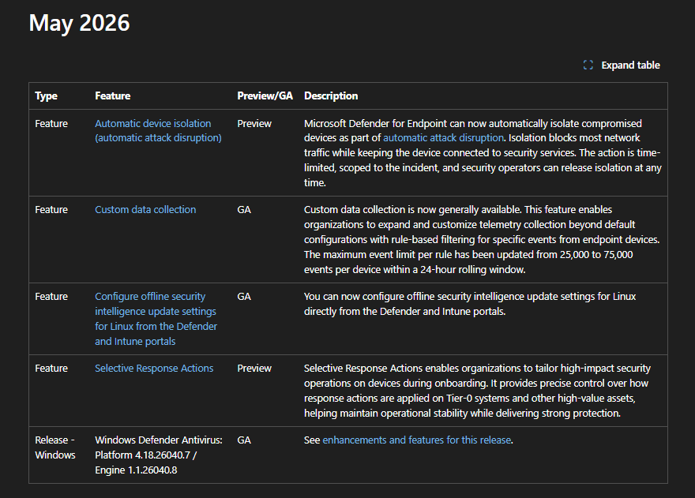Follow inline automatic attack disruption link

[443, 138]
